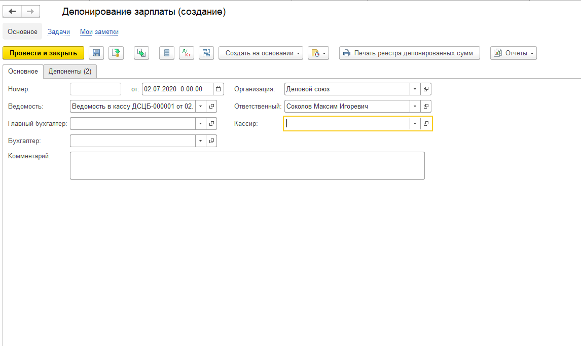Viewport: 581px width, 346px height.
Task: Open the Задачи section link
Action: [59, 32]
